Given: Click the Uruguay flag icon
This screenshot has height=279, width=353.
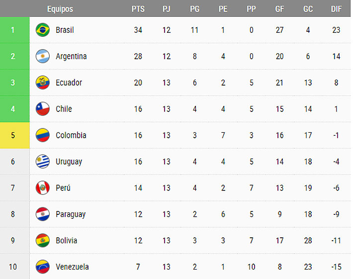Looking at the screenshot, I should click(43, 162).
